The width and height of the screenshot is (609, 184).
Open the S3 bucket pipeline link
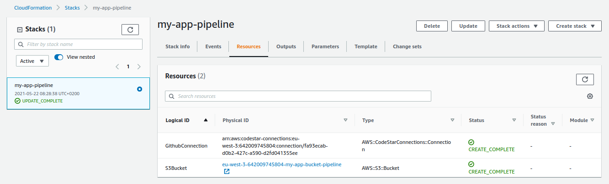281,164
